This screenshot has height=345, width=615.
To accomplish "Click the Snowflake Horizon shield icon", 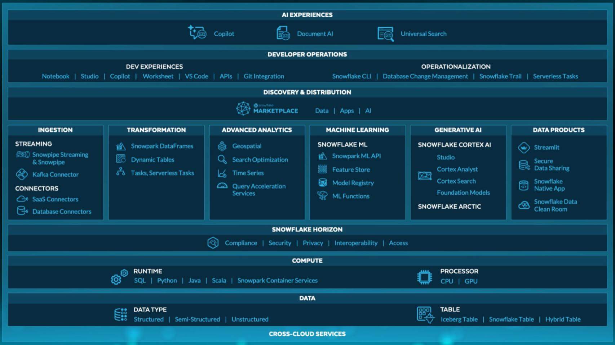I will (213, 243).
